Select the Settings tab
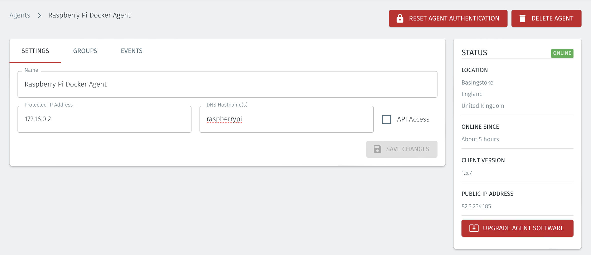 35,51
